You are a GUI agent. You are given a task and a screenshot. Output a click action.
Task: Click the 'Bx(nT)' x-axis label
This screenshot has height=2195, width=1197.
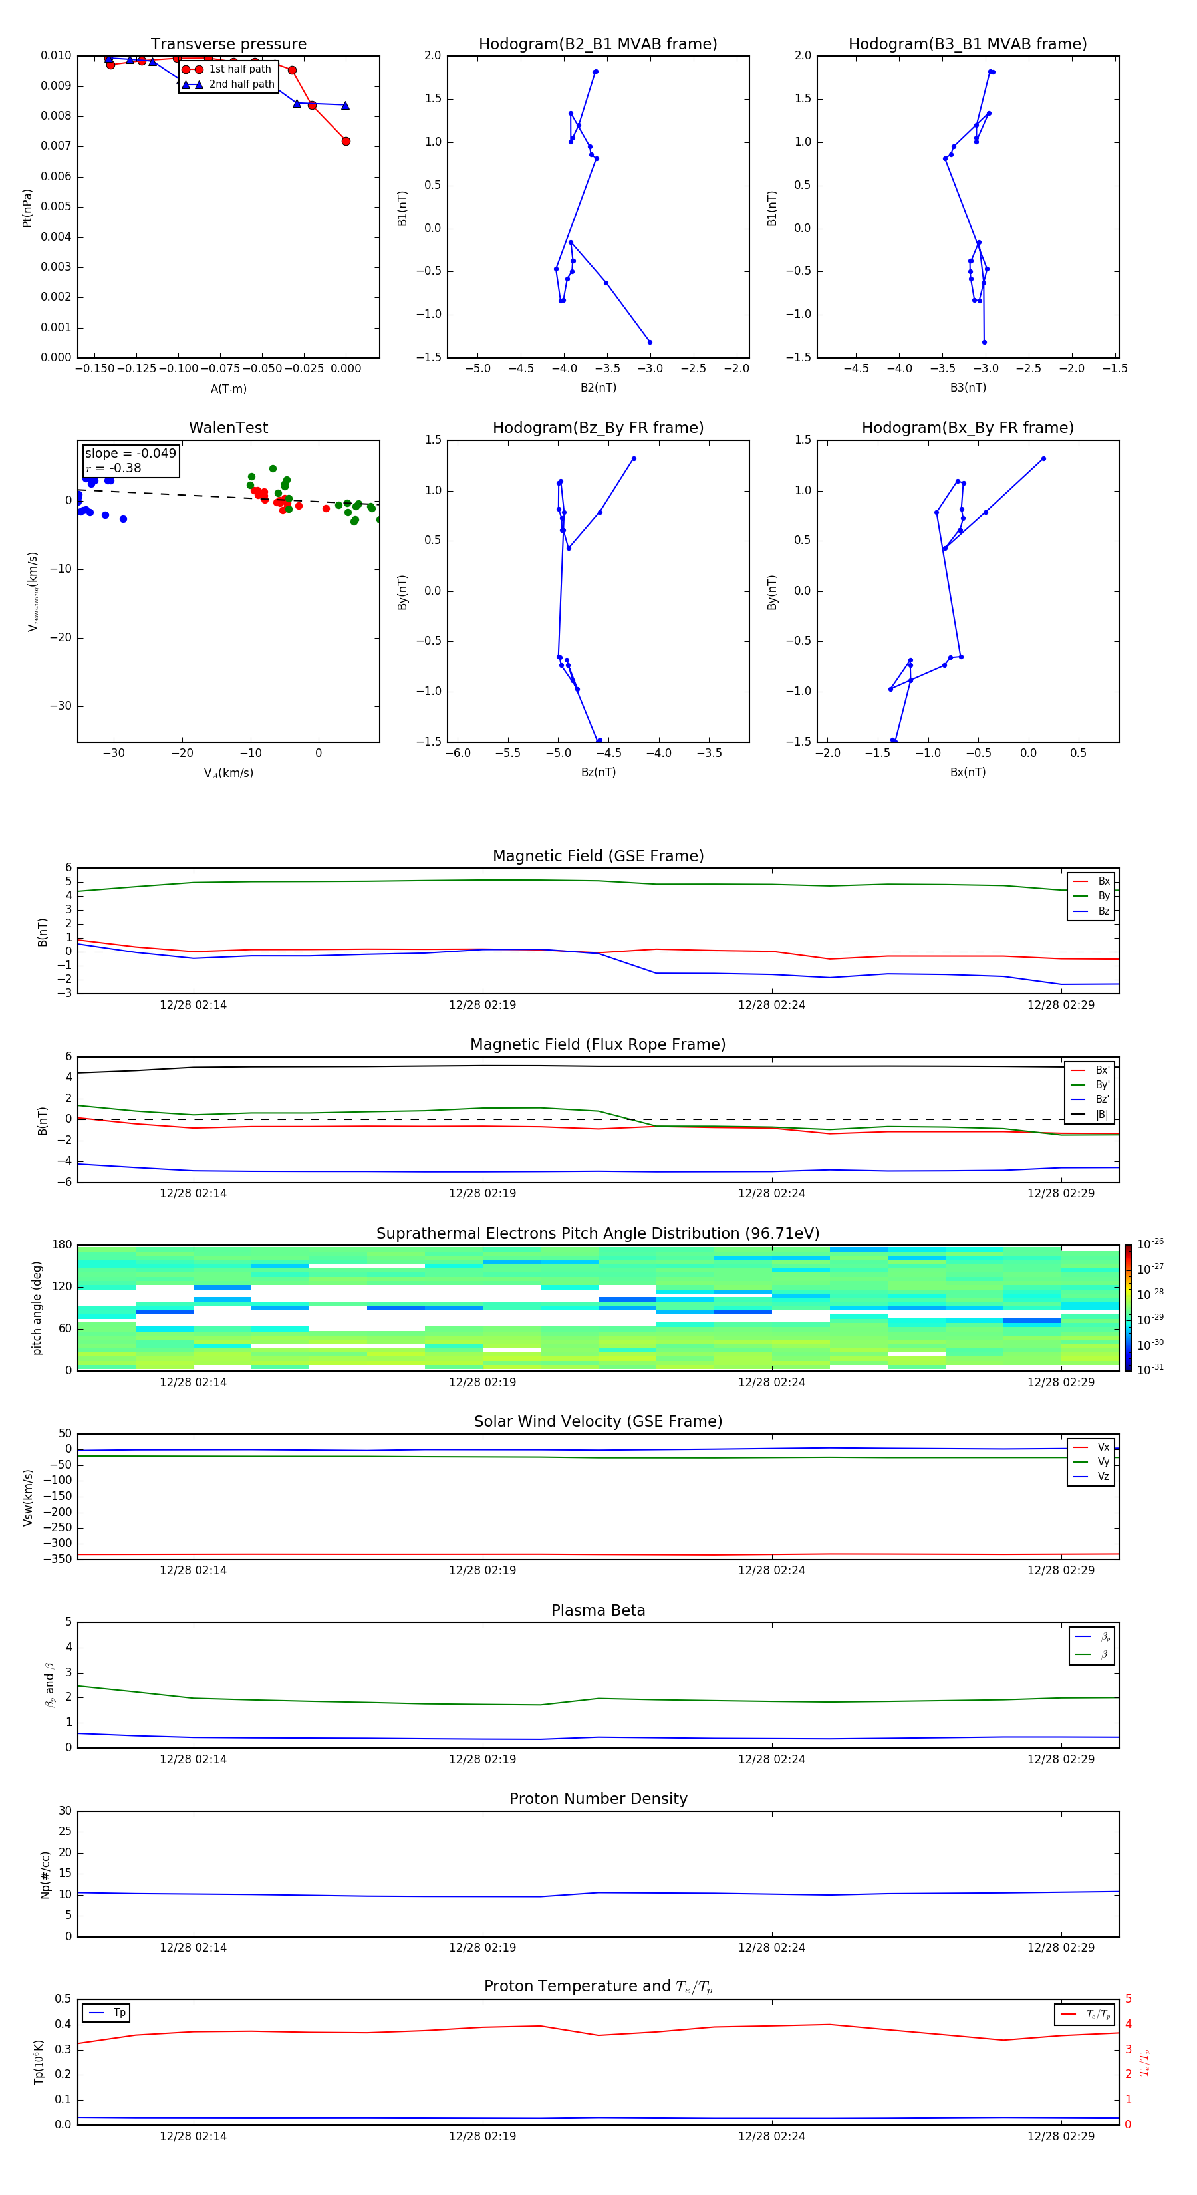(968, 772)
